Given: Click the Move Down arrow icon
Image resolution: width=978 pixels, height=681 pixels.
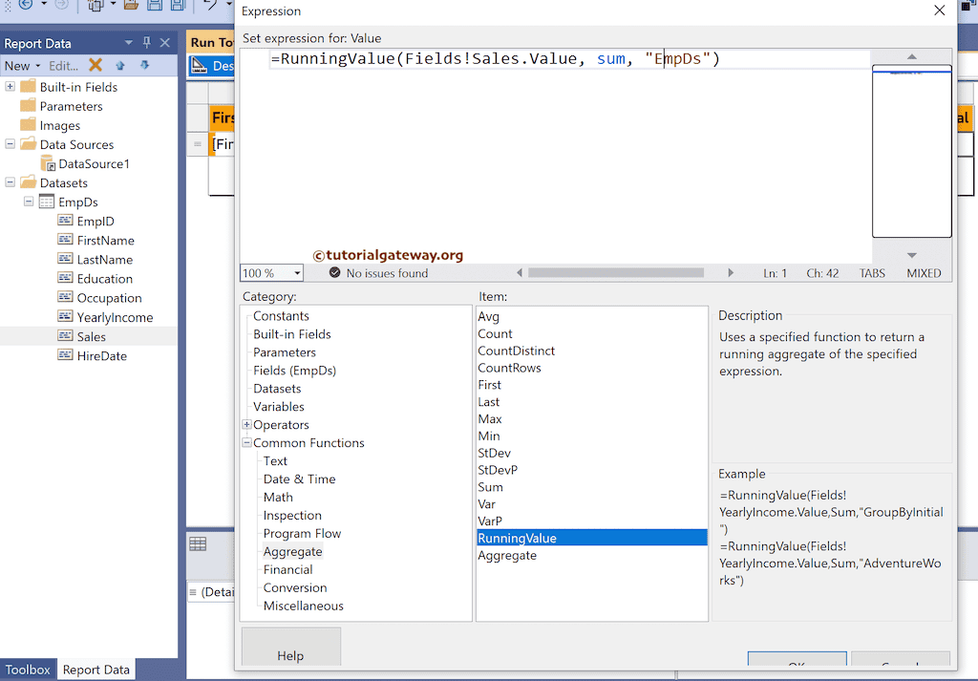Looking at the screenshot, I should click(144, 65).
